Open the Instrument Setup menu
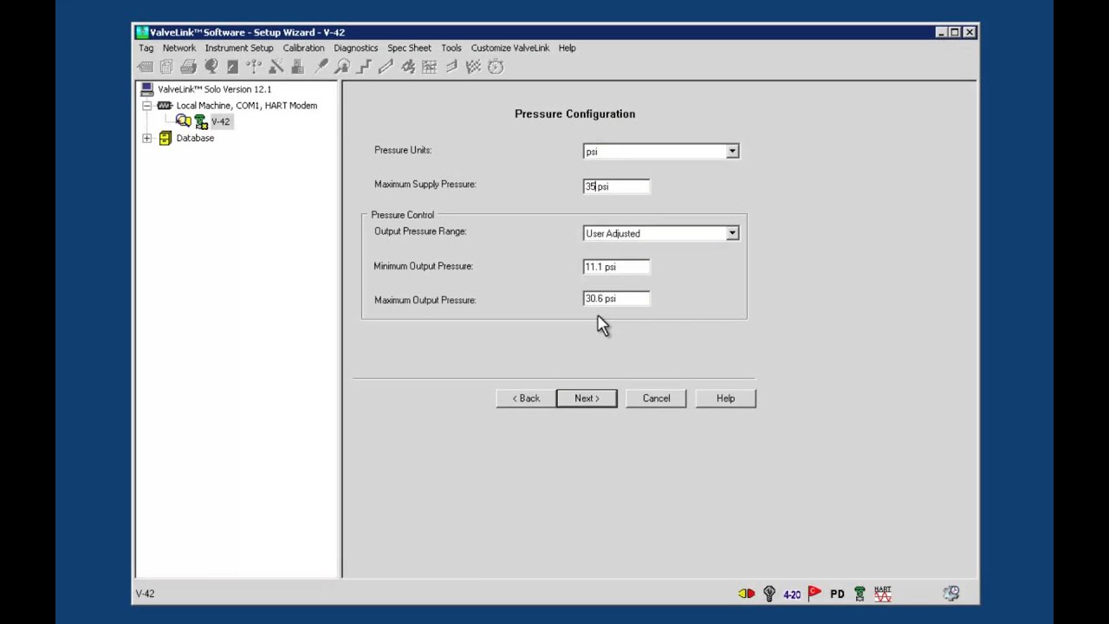Viewport: 1109px width, 624px height. (x=239, y=49)
